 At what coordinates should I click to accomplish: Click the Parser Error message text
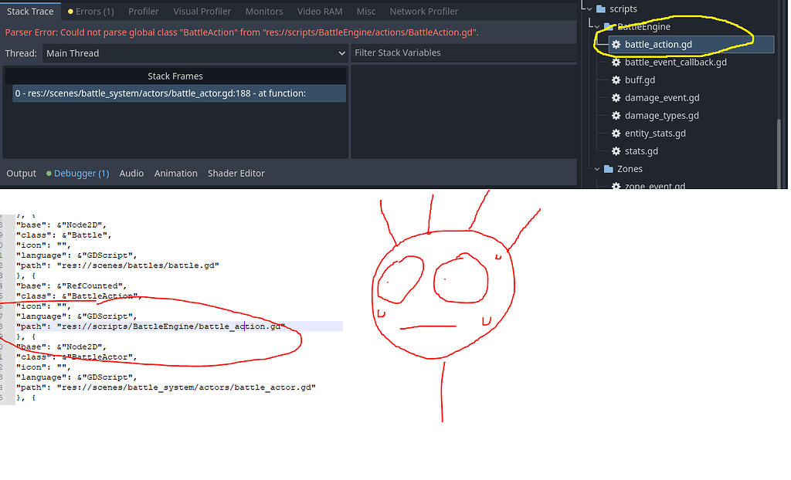242,32
